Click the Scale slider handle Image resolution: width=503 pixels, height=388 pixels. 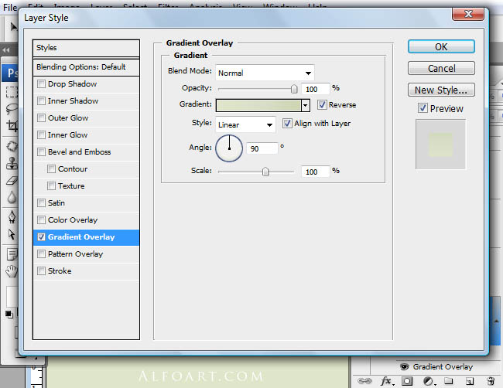click(x=265, y=172)
